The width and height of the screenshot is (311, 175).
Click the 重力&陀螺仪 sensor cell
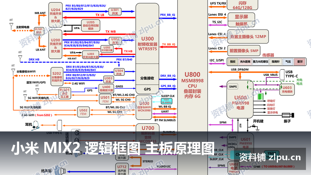260,62
